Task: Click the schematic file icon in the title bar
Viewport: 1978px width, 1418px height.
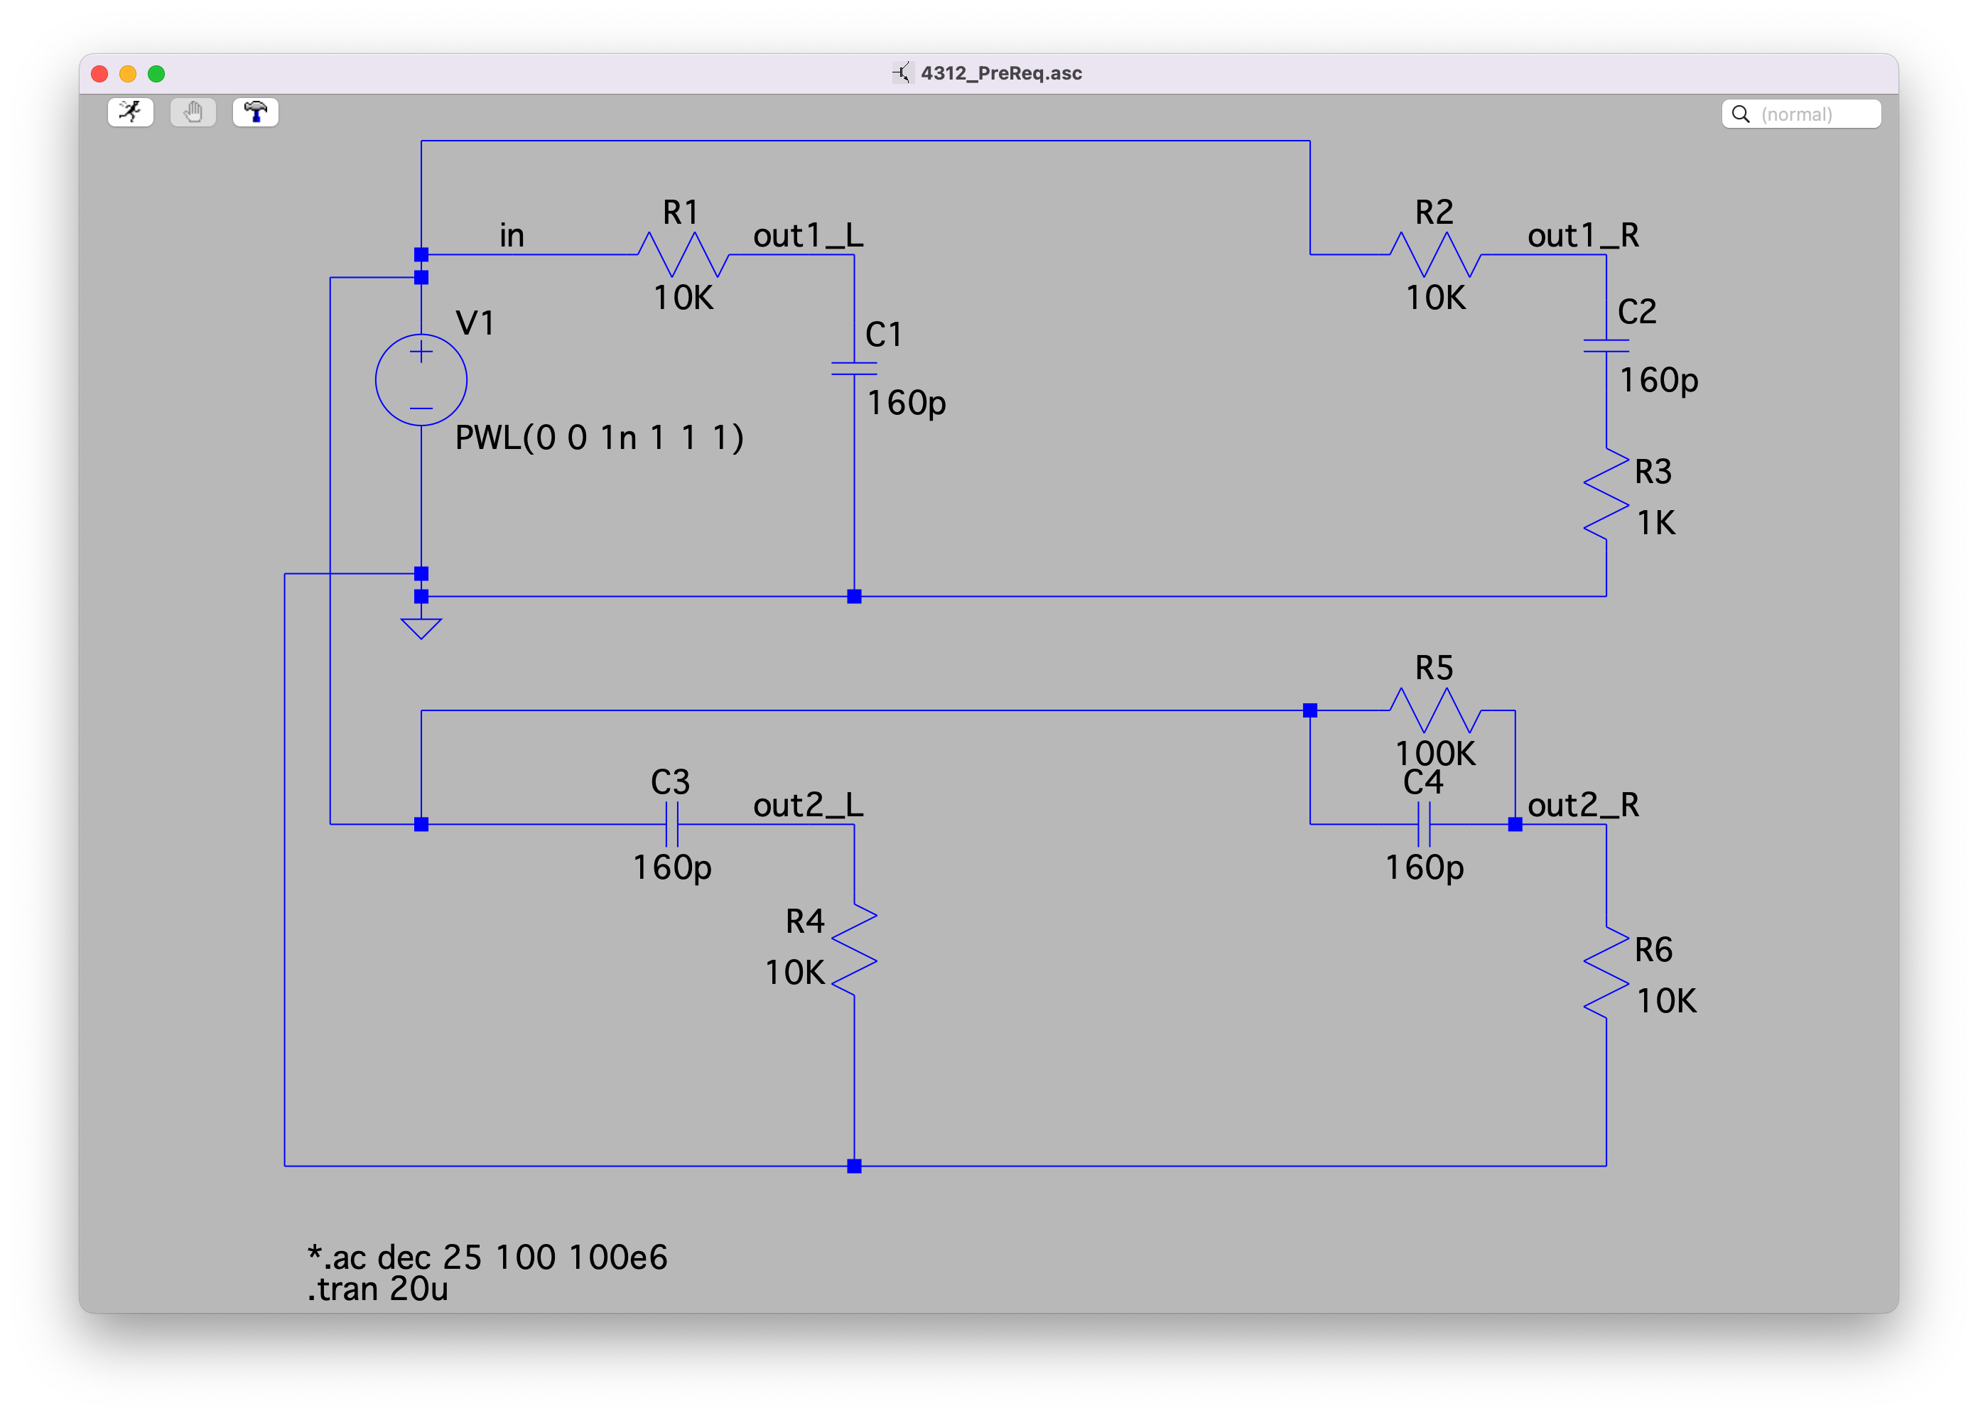Action: coord(902,73)
